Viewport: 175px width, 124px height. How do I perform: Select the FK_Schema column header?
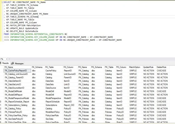point(38,67)
